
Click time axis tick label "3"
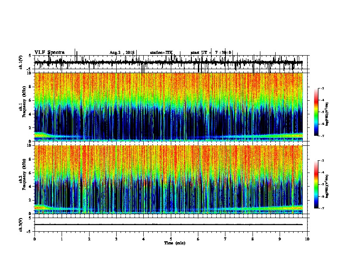(116, 239)
